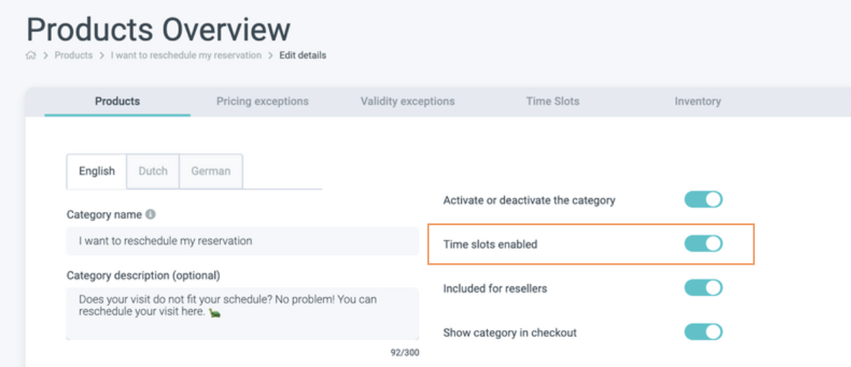Click the Edit details breadcrumb item
This screenshot has height=367, width=851.
pyautogui.click(x=303, y=56)
